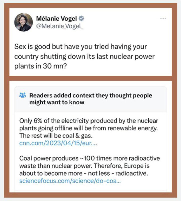Open the cnn.com/2023/04/15 article link

tap(58, 143)
